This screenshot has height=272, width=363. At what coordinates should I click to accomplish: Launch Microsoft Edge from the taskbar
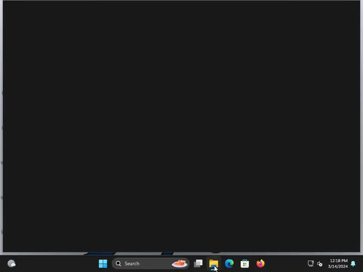point(229,263)
